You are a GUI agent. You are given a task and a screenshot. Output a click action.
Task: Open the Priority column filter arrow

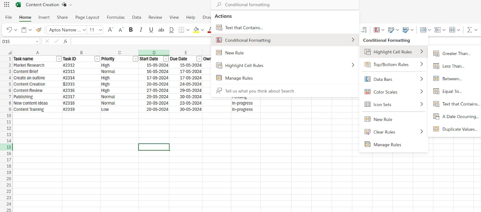point(135,58)
